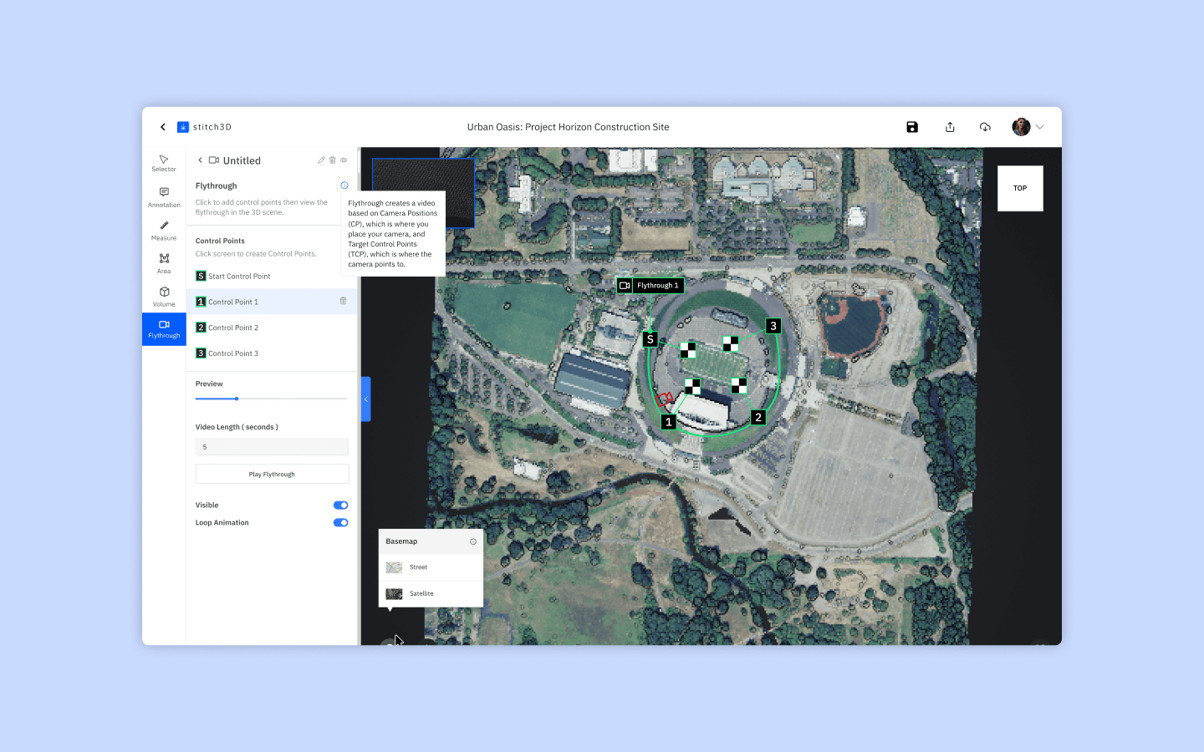The height and width of the screenshot is (752, 1204).
Task: Click the Preview slider track
Action: 272,399
